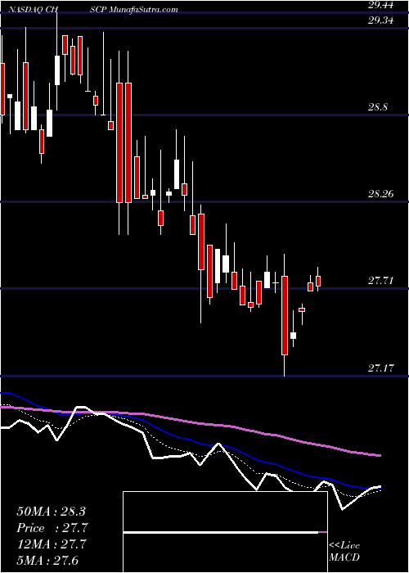Click the <<Live MACD label
The width and height of the screenshot is (409, 573).
point(344,552)
